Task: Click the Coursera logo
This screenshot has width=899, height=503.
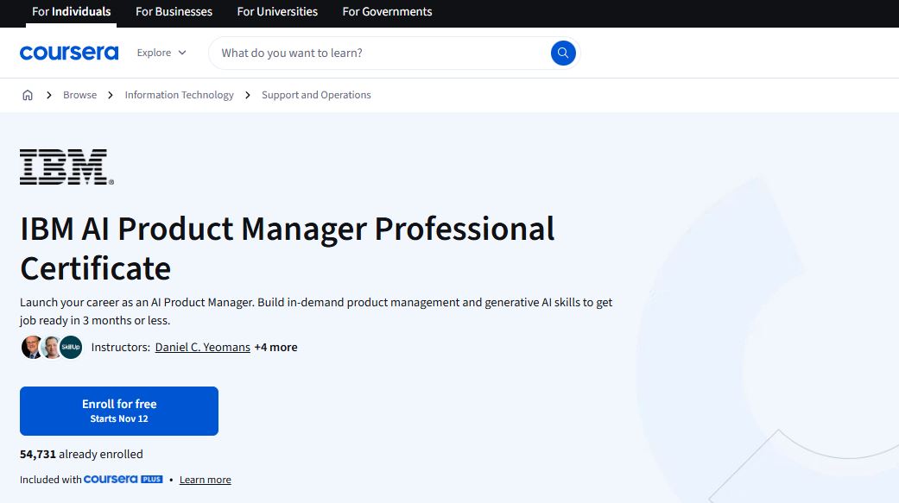Action: (69, 53)
